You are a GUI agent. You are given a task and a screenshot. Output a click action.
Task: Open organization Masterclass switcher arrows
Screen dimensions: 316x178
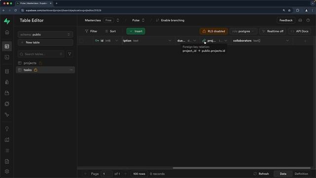[118, 20]
